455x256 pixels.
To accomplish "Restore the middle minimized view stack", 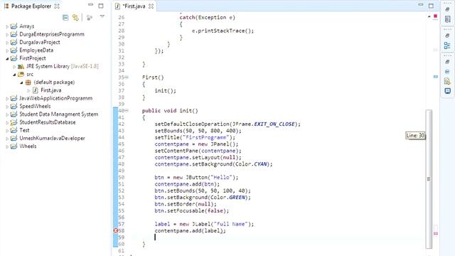I will click(447, 36).
